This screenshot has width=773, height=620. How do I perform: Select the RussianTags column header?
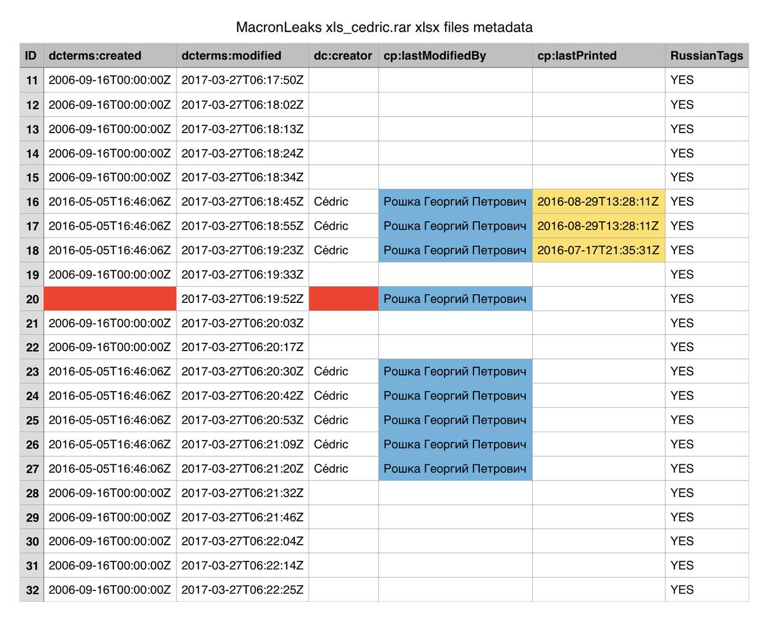tap(706, 56)
